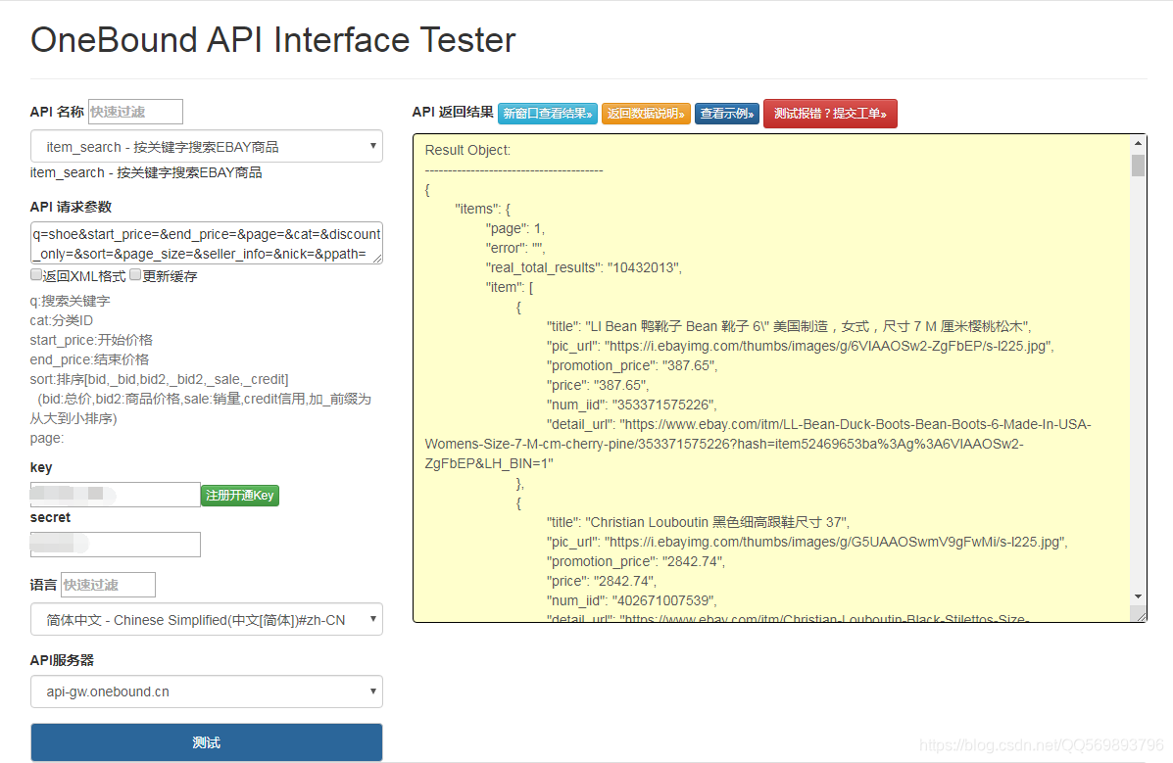Click the API 请求参数 text area
The height and width of the screenshot is (763, 1173).
click(x=207, y=243)
